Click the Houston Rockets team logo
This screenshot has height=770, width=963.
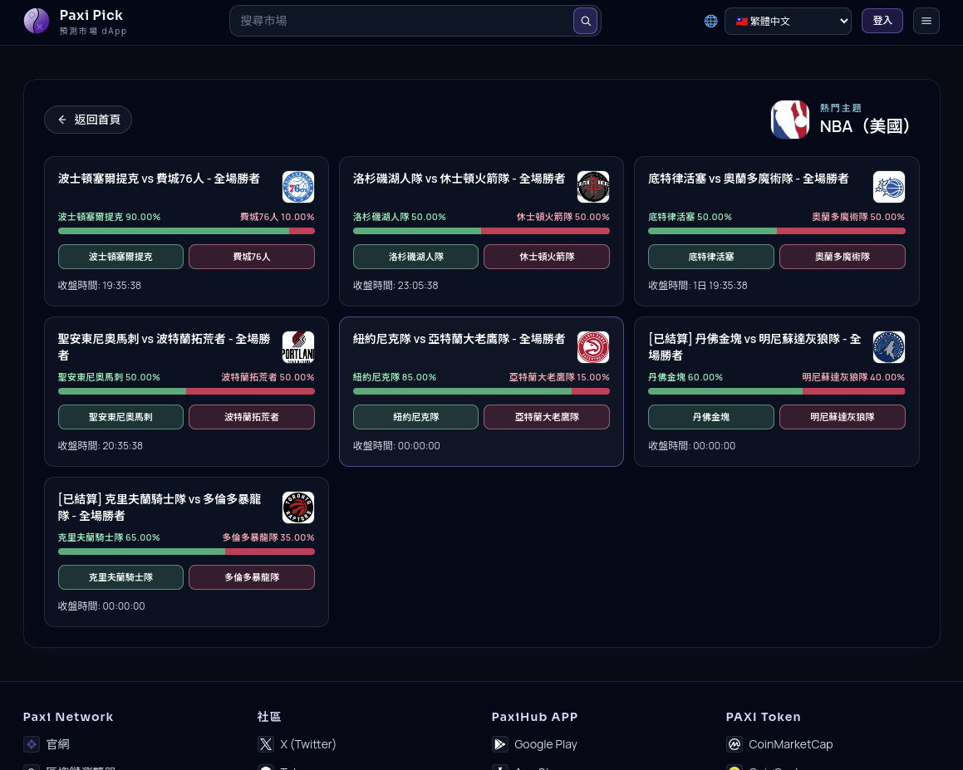click(593, 187)
